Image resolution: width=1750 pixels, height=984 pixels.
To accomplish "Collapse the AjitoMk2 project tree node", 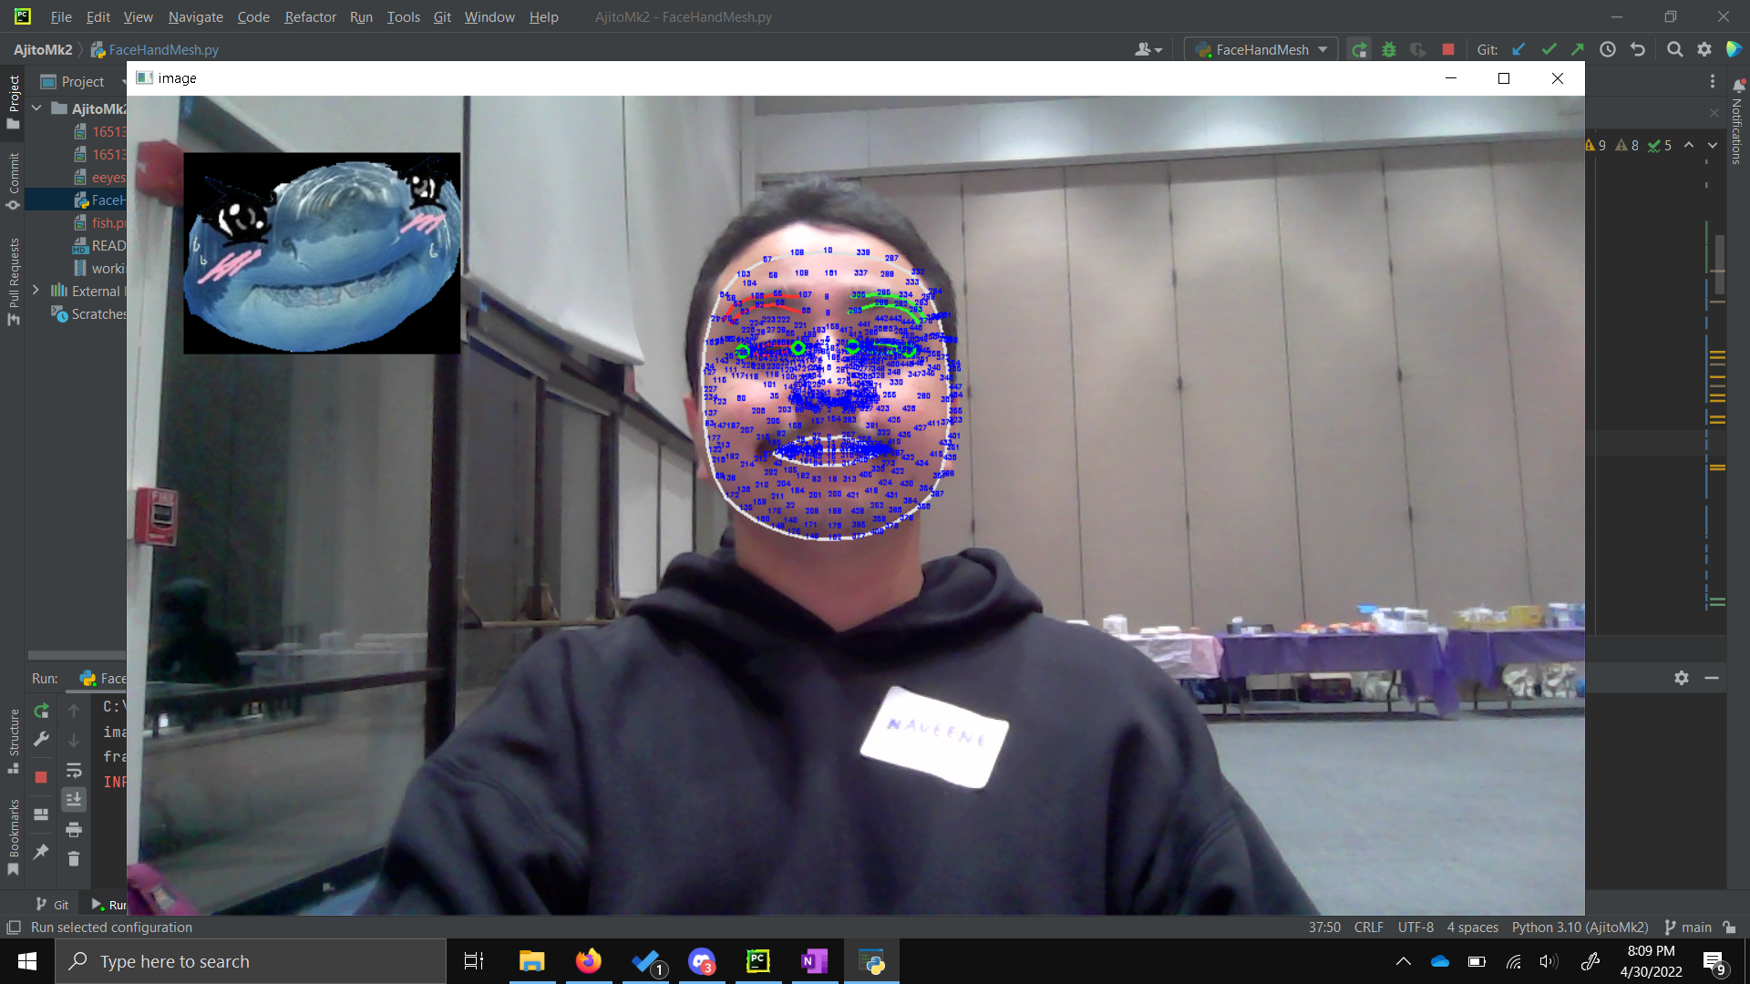I will click(36, 108).
